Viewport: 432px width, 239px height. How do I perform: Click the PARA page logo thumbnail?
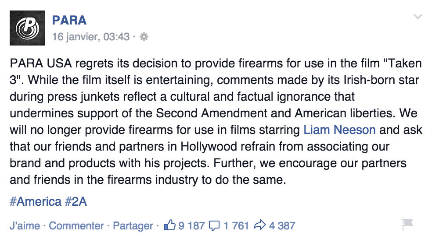tap(27, 28)
